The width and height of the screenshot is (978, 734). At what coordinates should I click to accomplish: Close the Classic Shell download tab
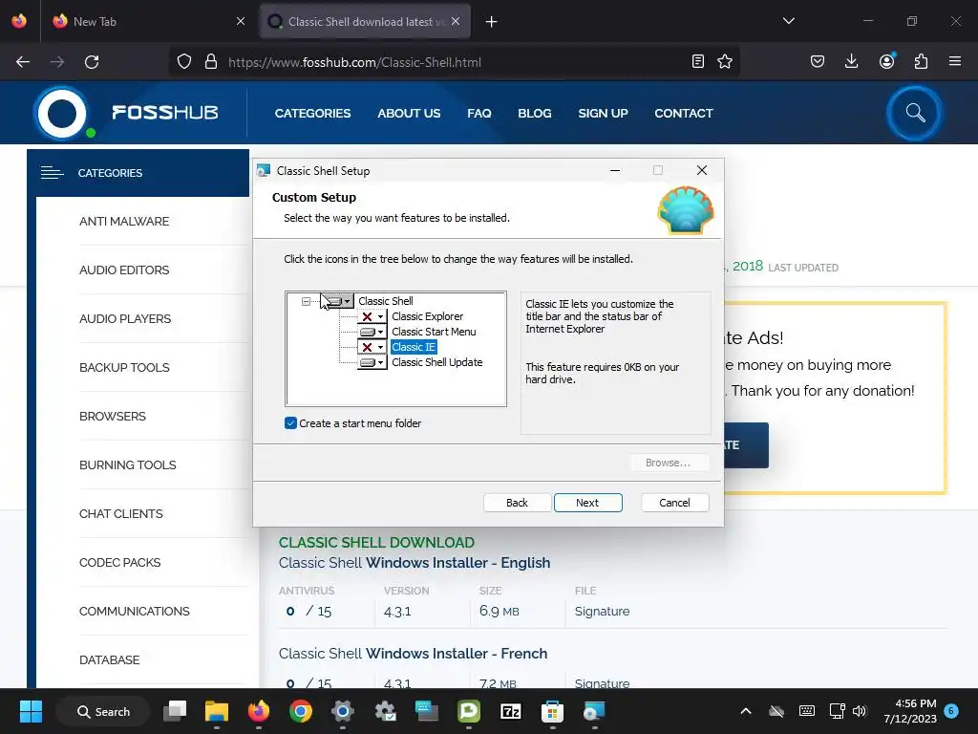456,21
